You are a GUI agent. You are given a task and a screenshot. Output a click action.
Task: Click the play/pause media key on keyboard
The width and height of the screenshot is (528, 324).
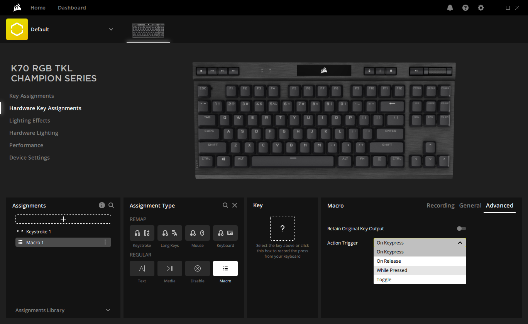click(x=223, y=71)
